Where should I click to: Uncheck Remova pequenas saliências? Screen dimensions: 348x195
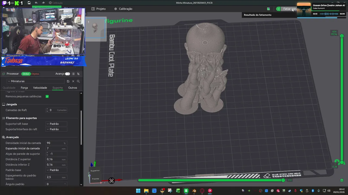pos(47,96)
